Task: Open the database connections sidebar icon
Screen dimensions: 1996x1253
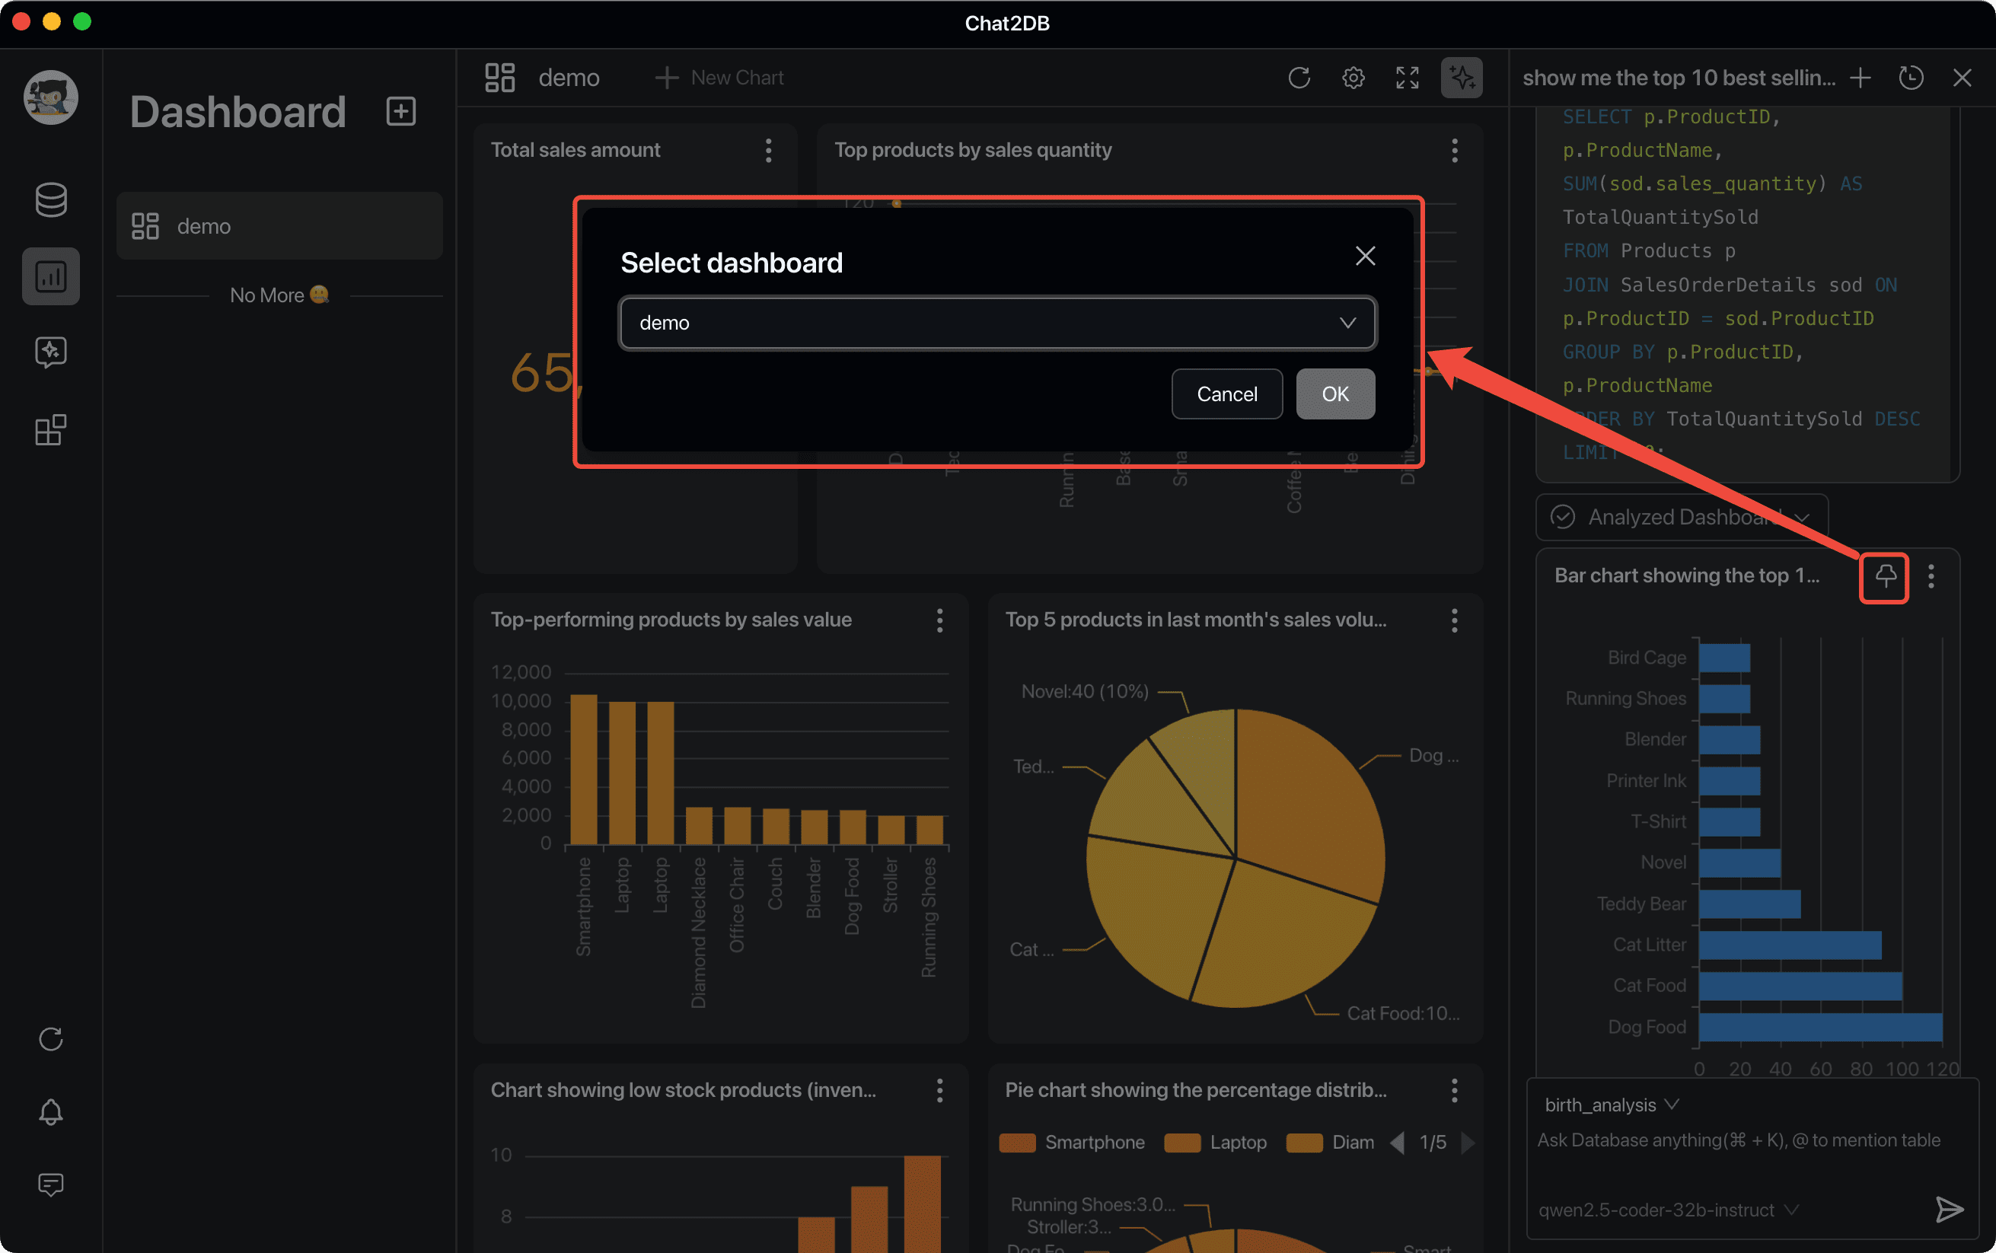Action: (50, 199)
